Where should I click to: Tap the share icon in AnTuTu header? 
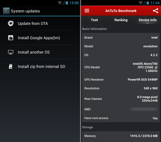point(156,11)
